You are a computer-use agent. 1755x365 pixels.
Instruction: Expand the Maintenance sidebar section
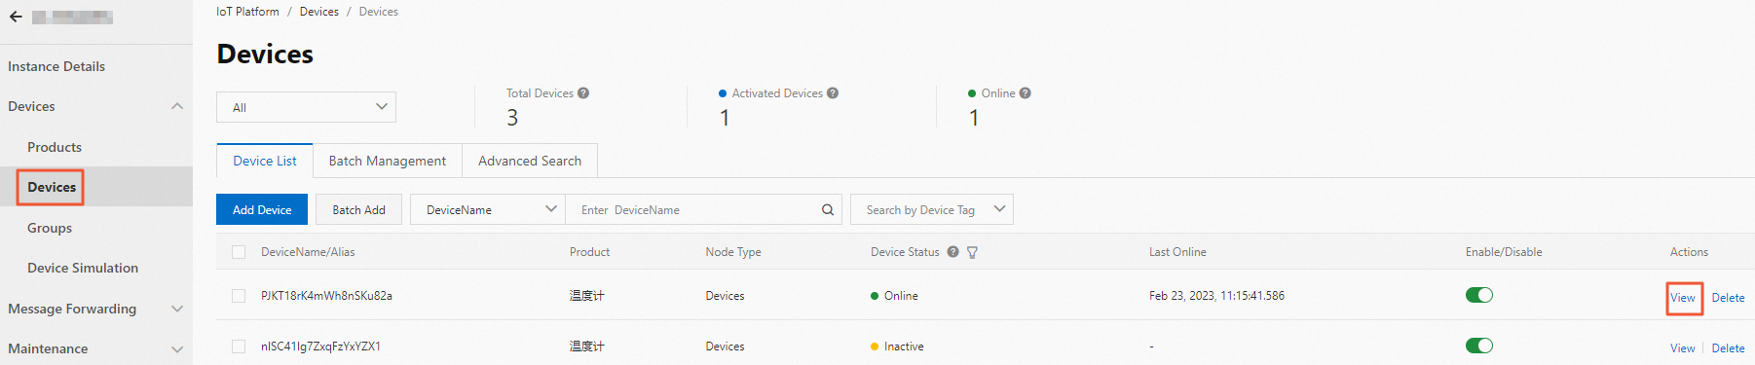tap(177, 348)
